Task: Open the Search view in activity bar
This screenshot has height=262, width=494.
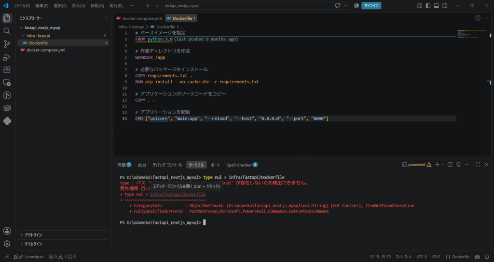Action: pyautogui.click(x=7, y=31)
